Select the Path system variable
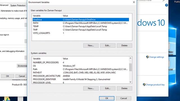The image size is (180, 101). click(81, 69)
